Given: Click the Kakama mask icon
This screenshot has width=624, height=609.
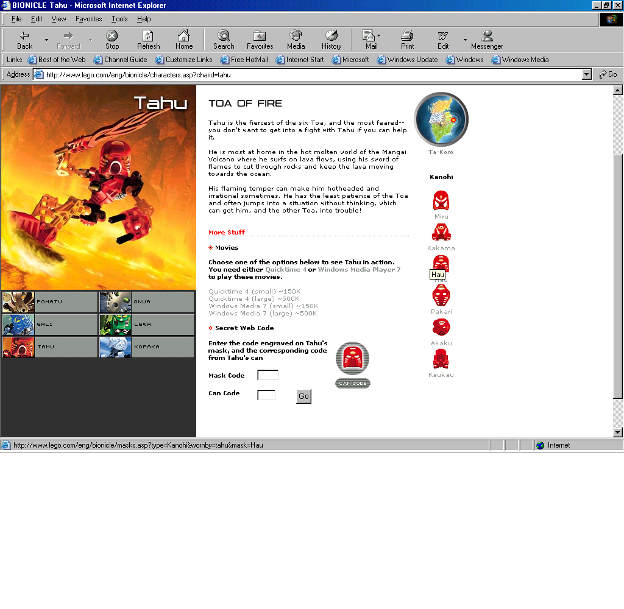Looking at the screenshot, I should pyautogui.click(x=441, y=232).
